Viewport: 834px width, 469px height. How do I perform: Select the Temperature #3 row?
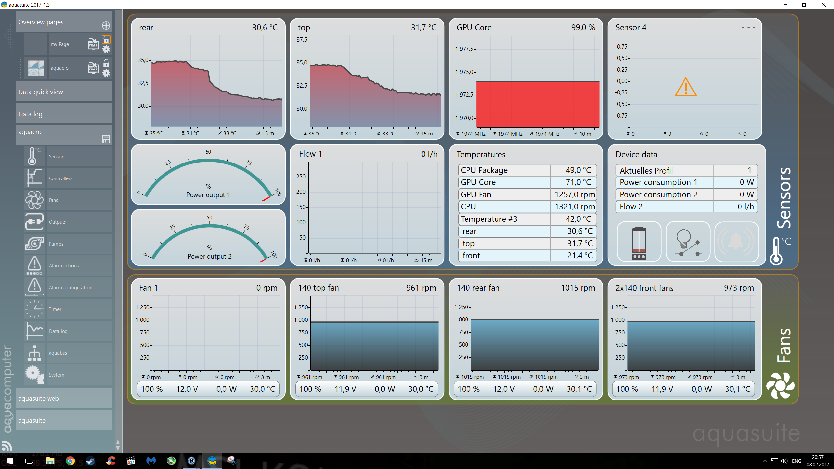coord(527,219)
